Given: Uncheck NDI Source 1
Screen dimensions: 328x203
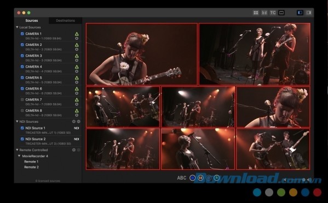Looking at the screenshot, I should point(22,128).
